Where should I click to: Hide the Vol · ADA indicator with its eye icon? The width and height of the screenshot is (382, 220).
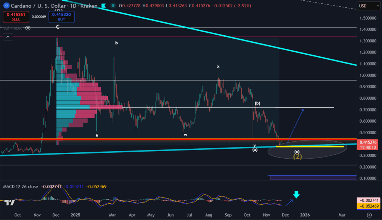pos(27,28)
